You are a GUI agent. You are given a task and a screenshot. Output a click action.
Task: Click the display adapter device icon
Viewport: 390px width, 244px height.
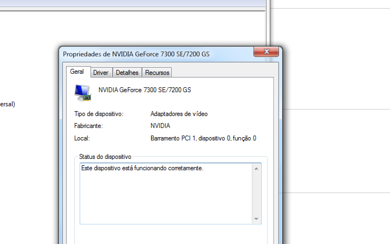coord(83,93)
